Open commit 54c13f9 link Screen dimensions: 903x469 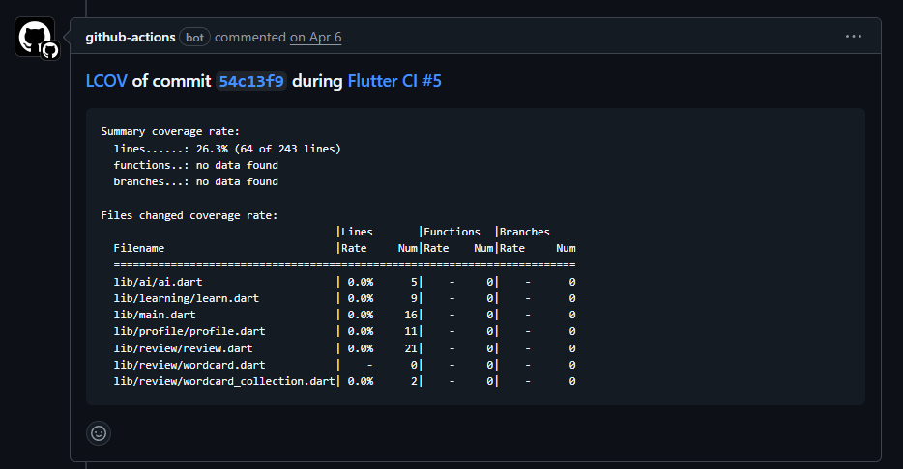tap(250, 81)
